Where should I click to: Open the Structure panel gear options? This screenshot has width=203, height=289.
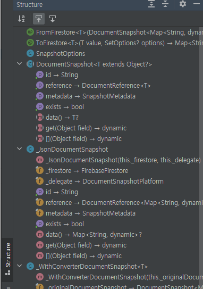pos(183,4)
